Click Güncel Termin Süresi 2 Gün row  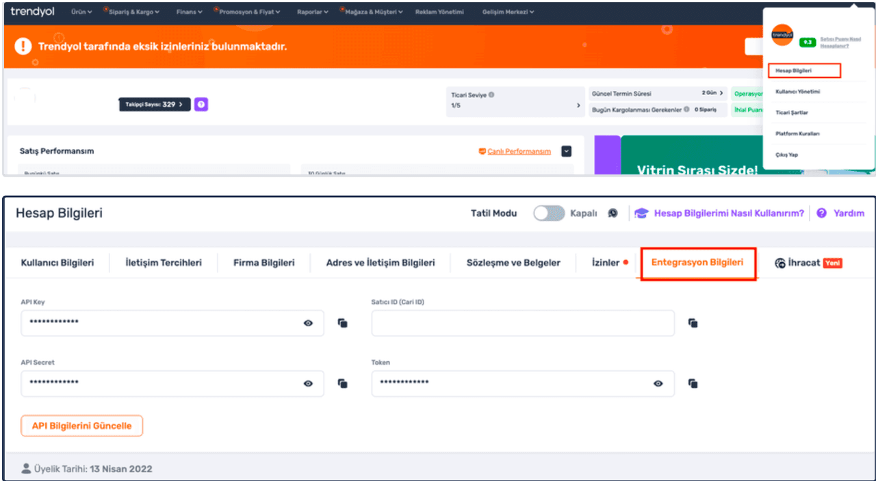pyautogui.click(x=658, y=93)
